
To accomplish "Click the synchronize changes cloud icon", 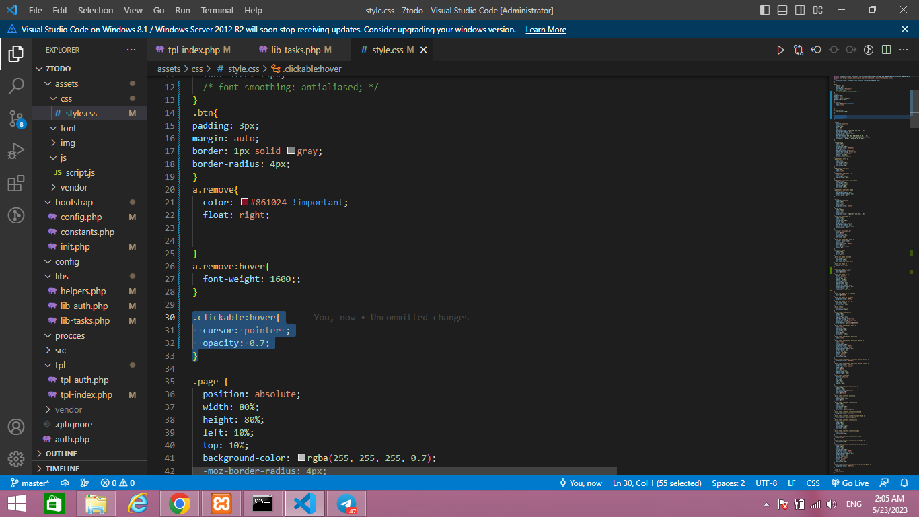I will (65, 483).
